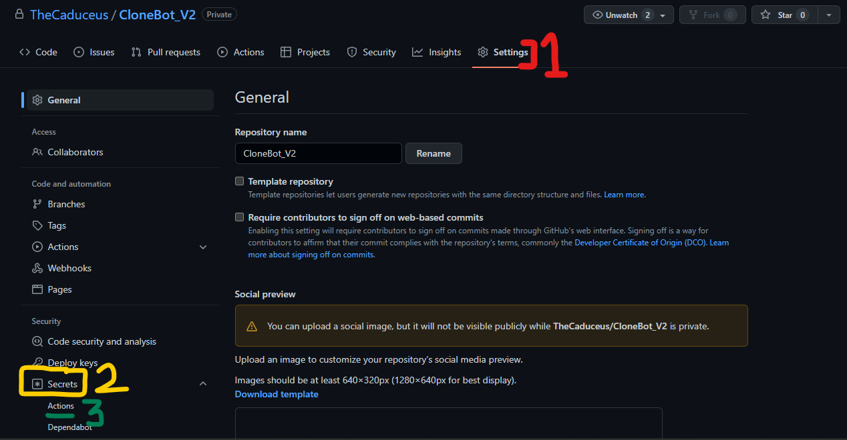Click the Security shield icon
This screenshot has width=847, height=440.
(352, 52)
